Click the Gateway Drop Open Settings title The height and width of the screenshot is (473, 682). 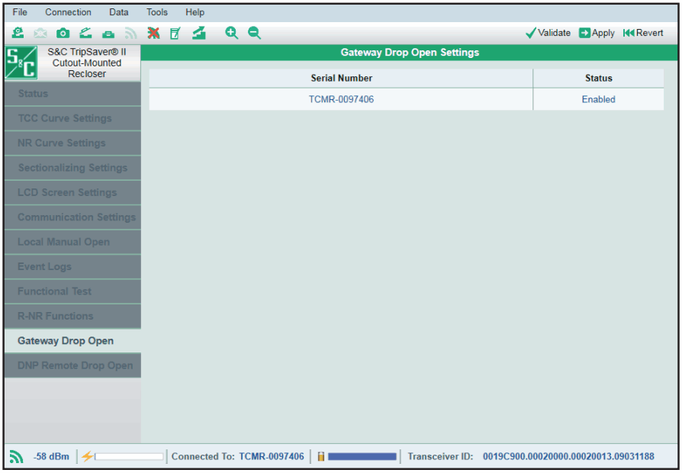[410, 53]
